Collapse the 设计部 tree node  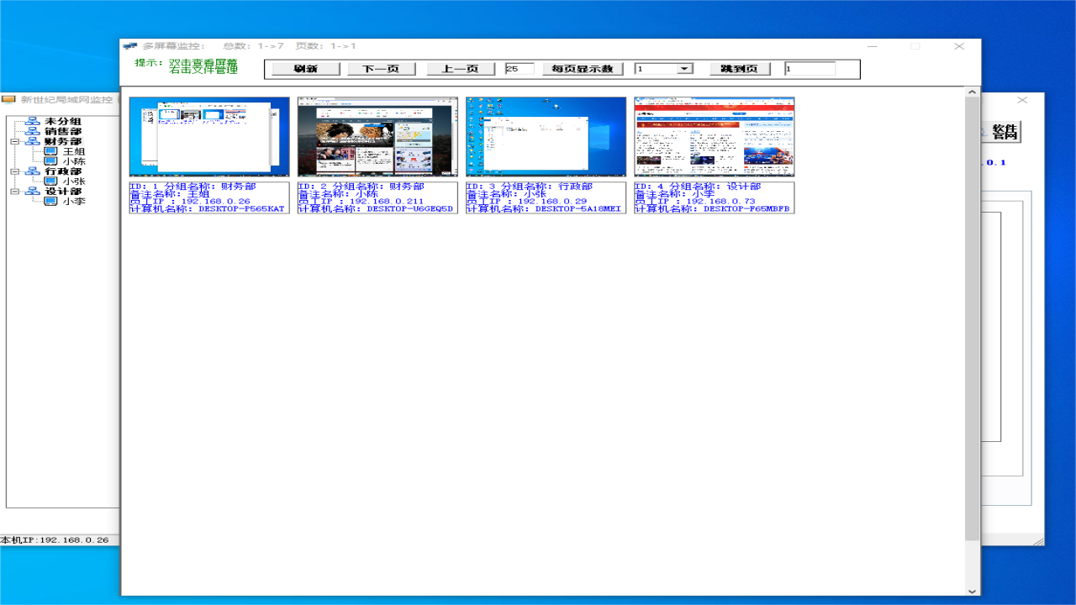(14, 192)
